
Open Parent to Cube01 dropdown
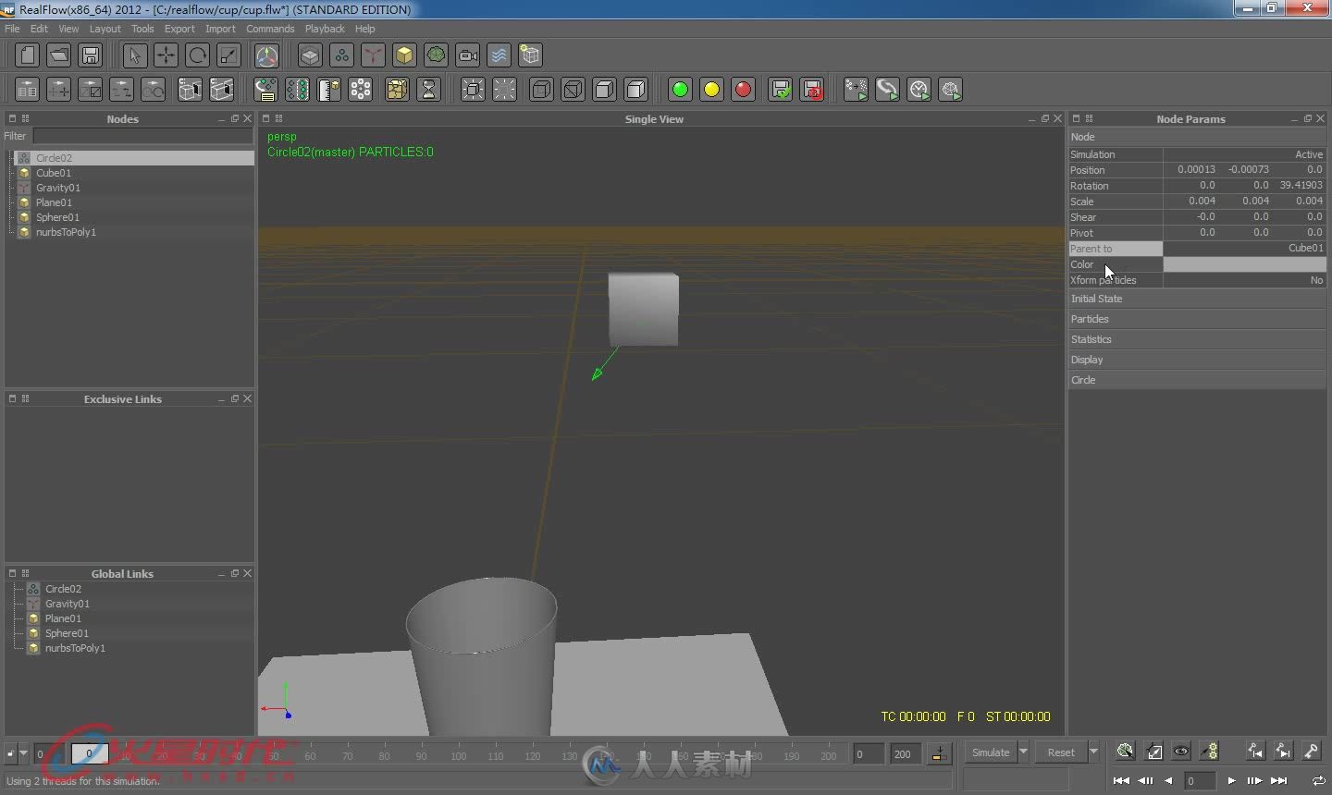coord(1244,249)
